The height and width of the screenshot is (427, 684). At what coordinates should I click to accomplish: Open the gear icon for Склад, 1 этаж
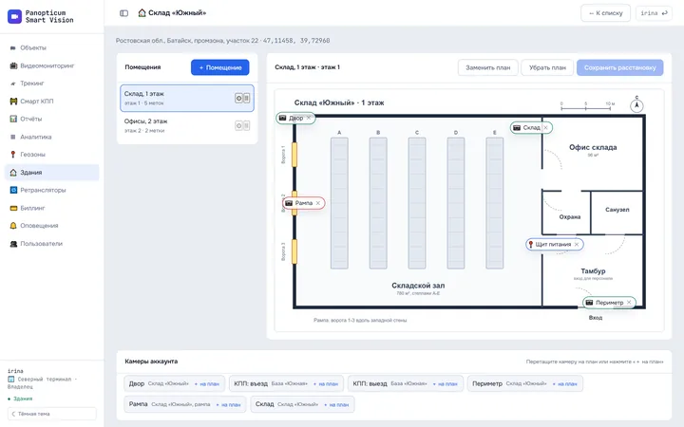(x=238, y=98)
